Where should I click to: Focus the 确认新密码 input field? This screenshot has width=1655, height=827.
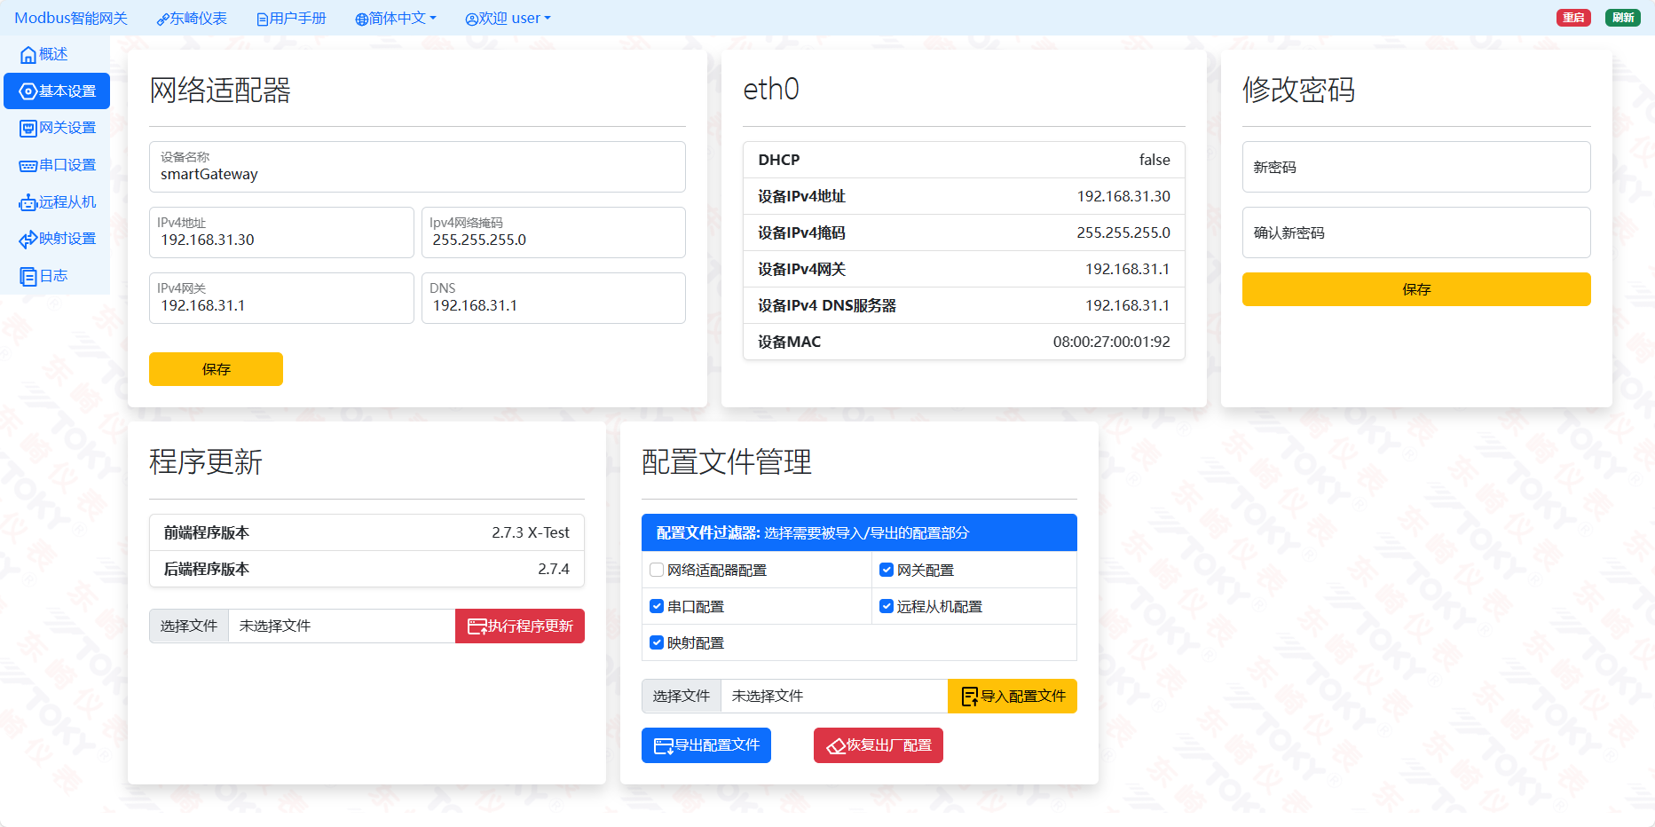1416,232
